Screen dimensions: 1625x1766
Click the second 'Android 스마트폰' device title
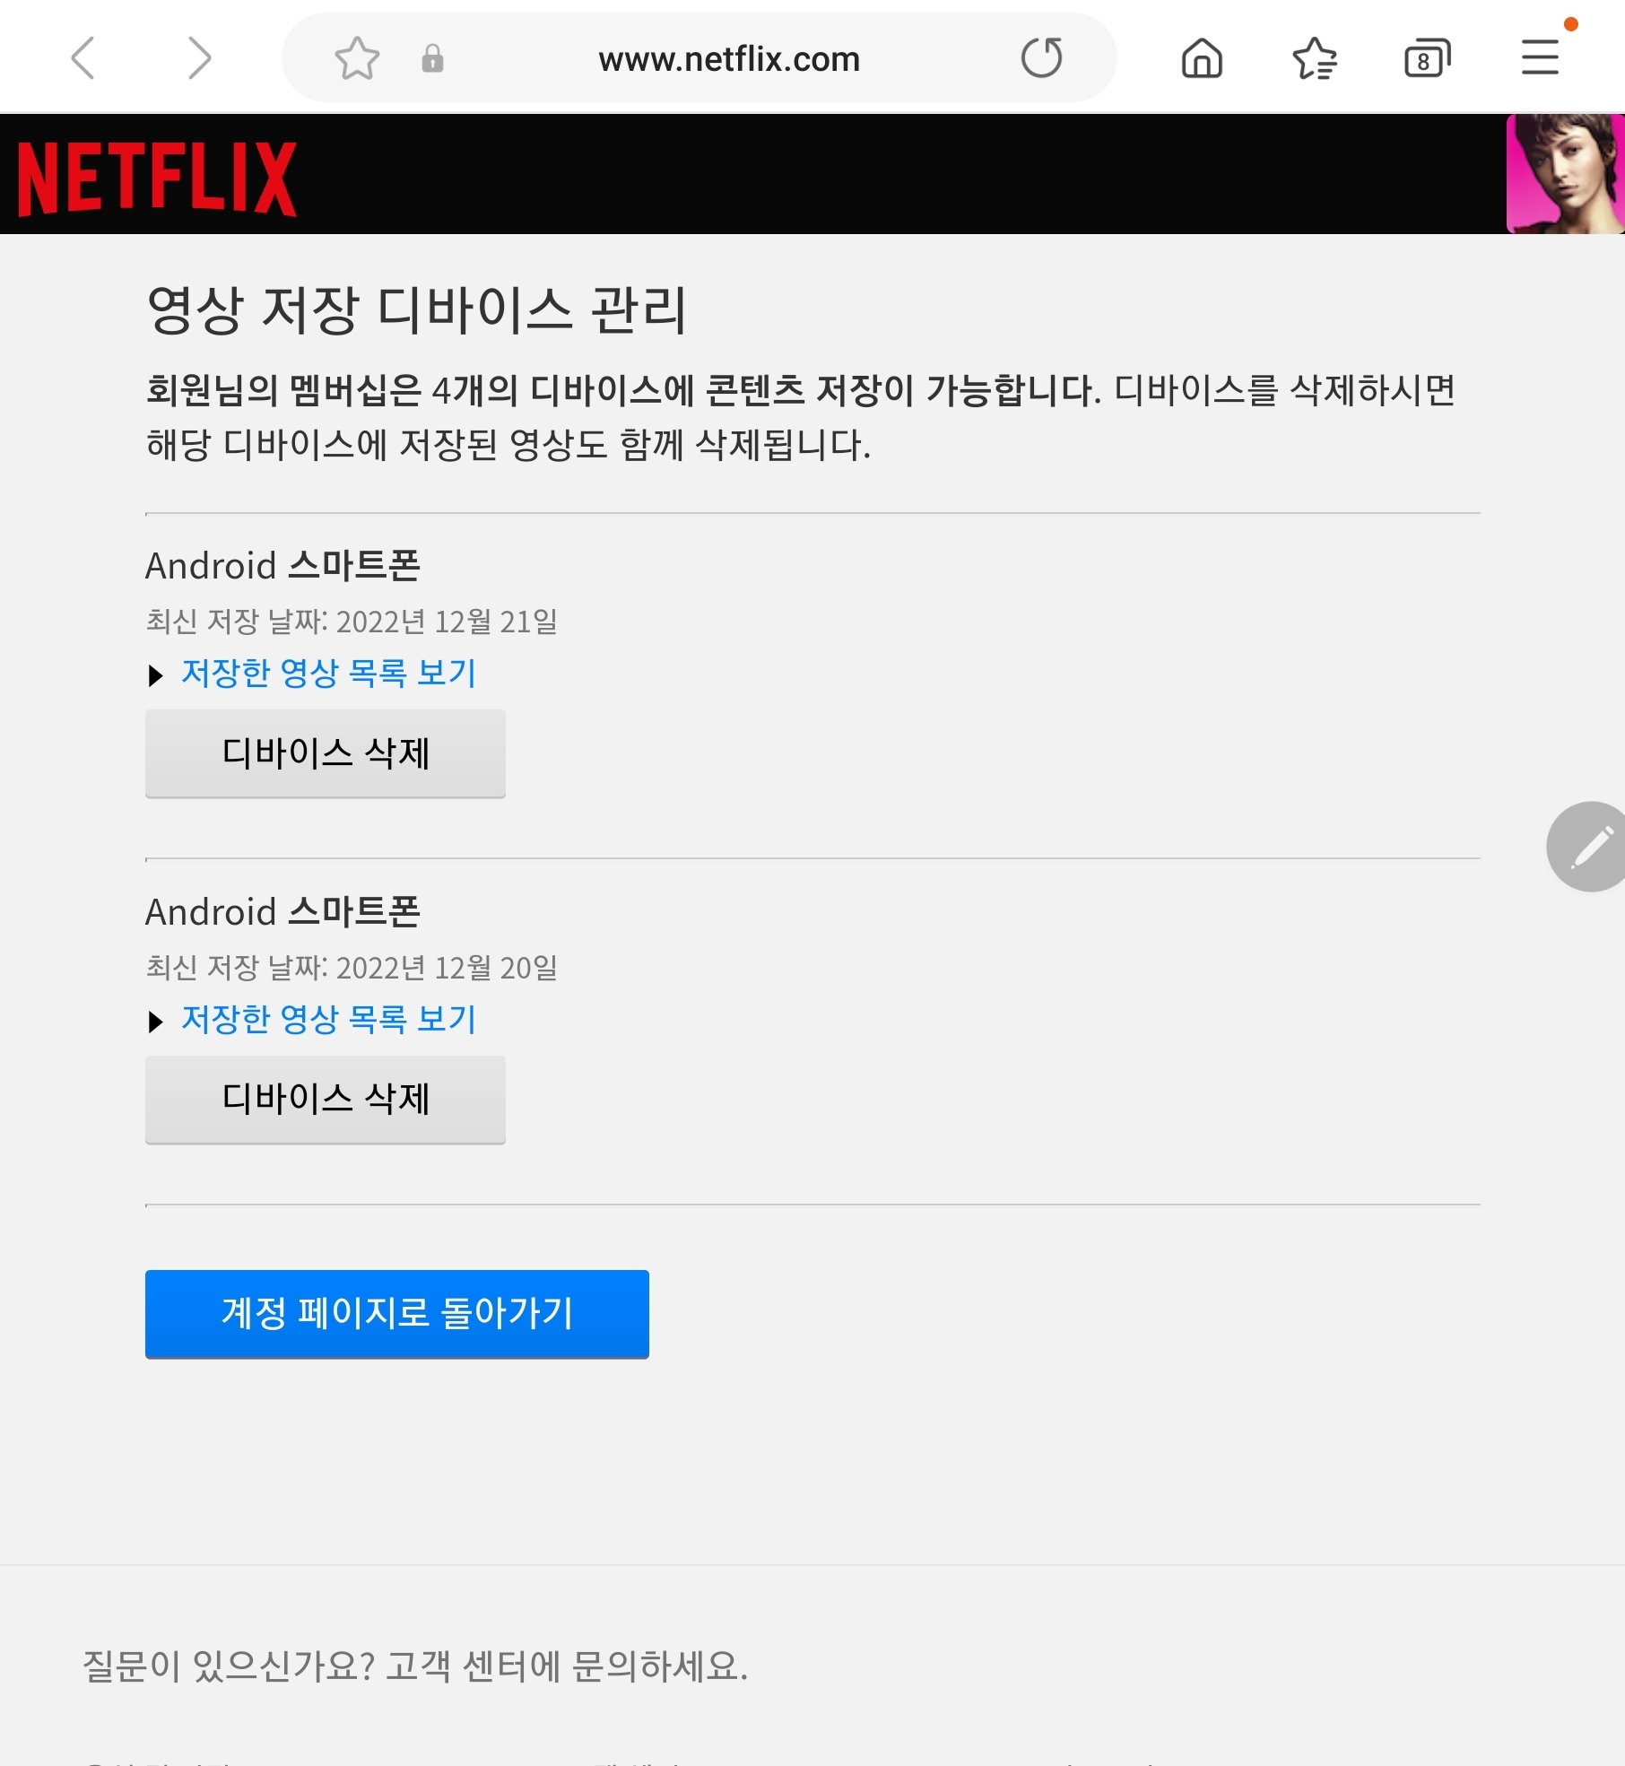pos(282,912)
